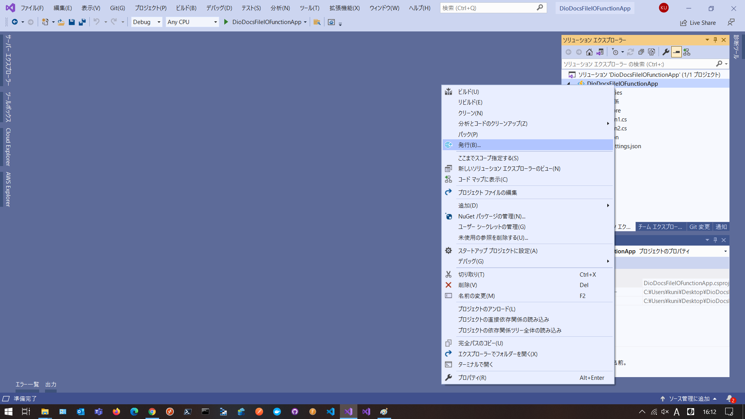
Task: Select 名前の変更(M) in context menu
Action: 528,296
